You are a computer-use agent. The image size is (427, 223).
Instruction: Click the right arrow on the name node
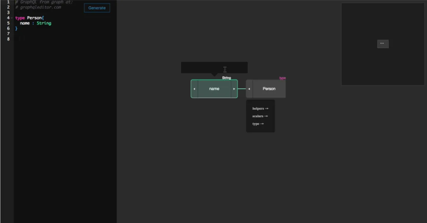(x=234, y=89)
